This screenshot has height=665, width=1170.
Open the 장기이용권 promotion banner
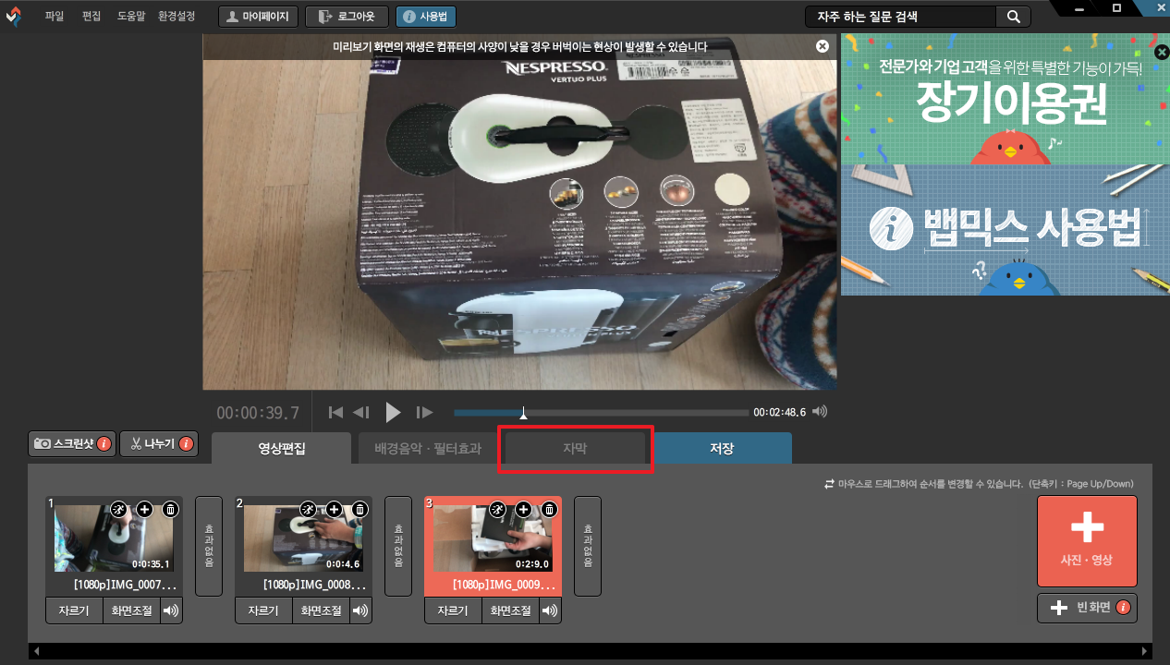tap(1005, 100)
